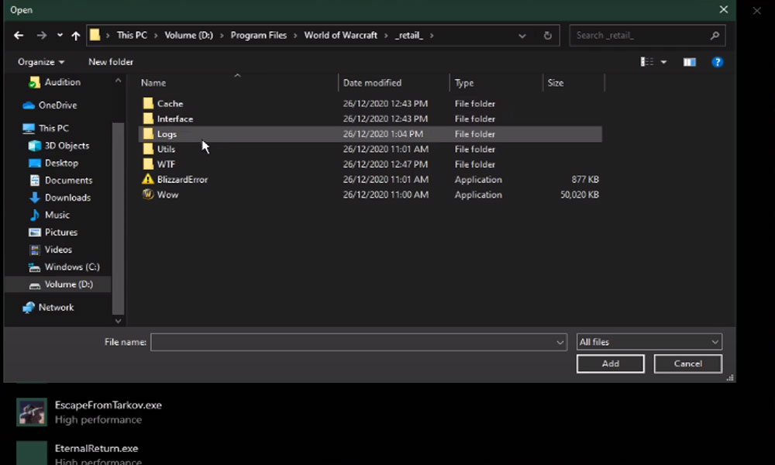Click the sidebar scroll up arrow
775x465 pixels.
coord(118,81)
